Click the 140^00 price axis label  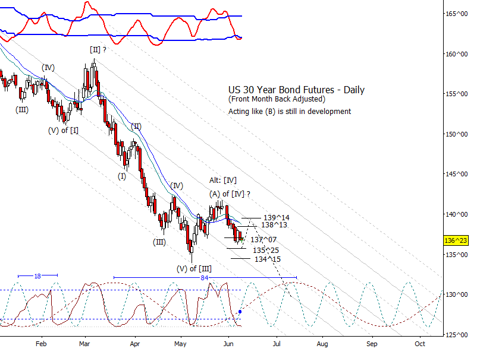pyautogui.click(x=457, y=214)
